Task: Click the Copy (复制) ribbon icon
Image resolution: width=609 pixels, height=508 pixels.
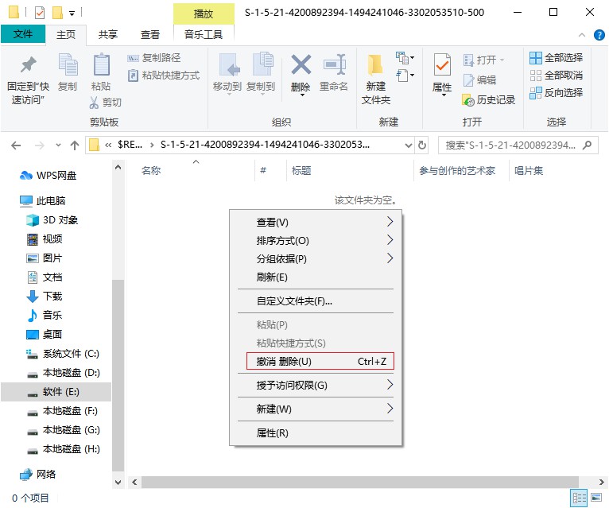Action: [x=68, y=64]
